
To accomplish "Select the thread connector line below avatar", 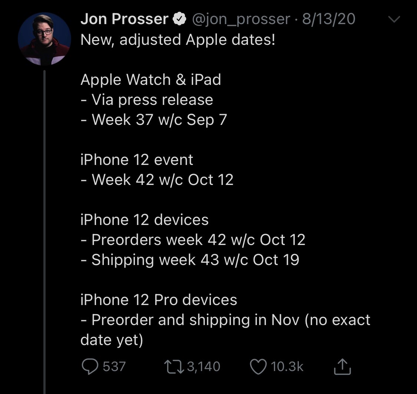I will click(x=44, y=232).
